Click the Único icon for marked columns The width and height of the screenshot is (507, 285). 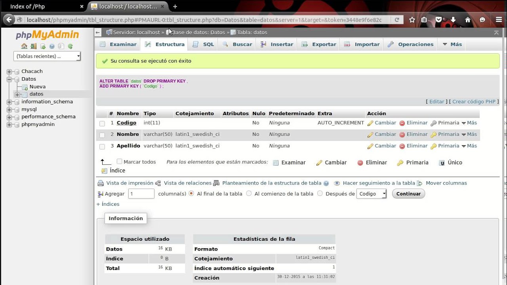(442, 163)
